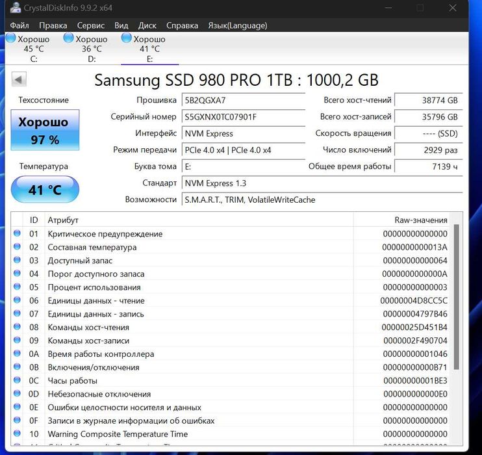Select row Критическое предупреждение

tap(231, 234)
